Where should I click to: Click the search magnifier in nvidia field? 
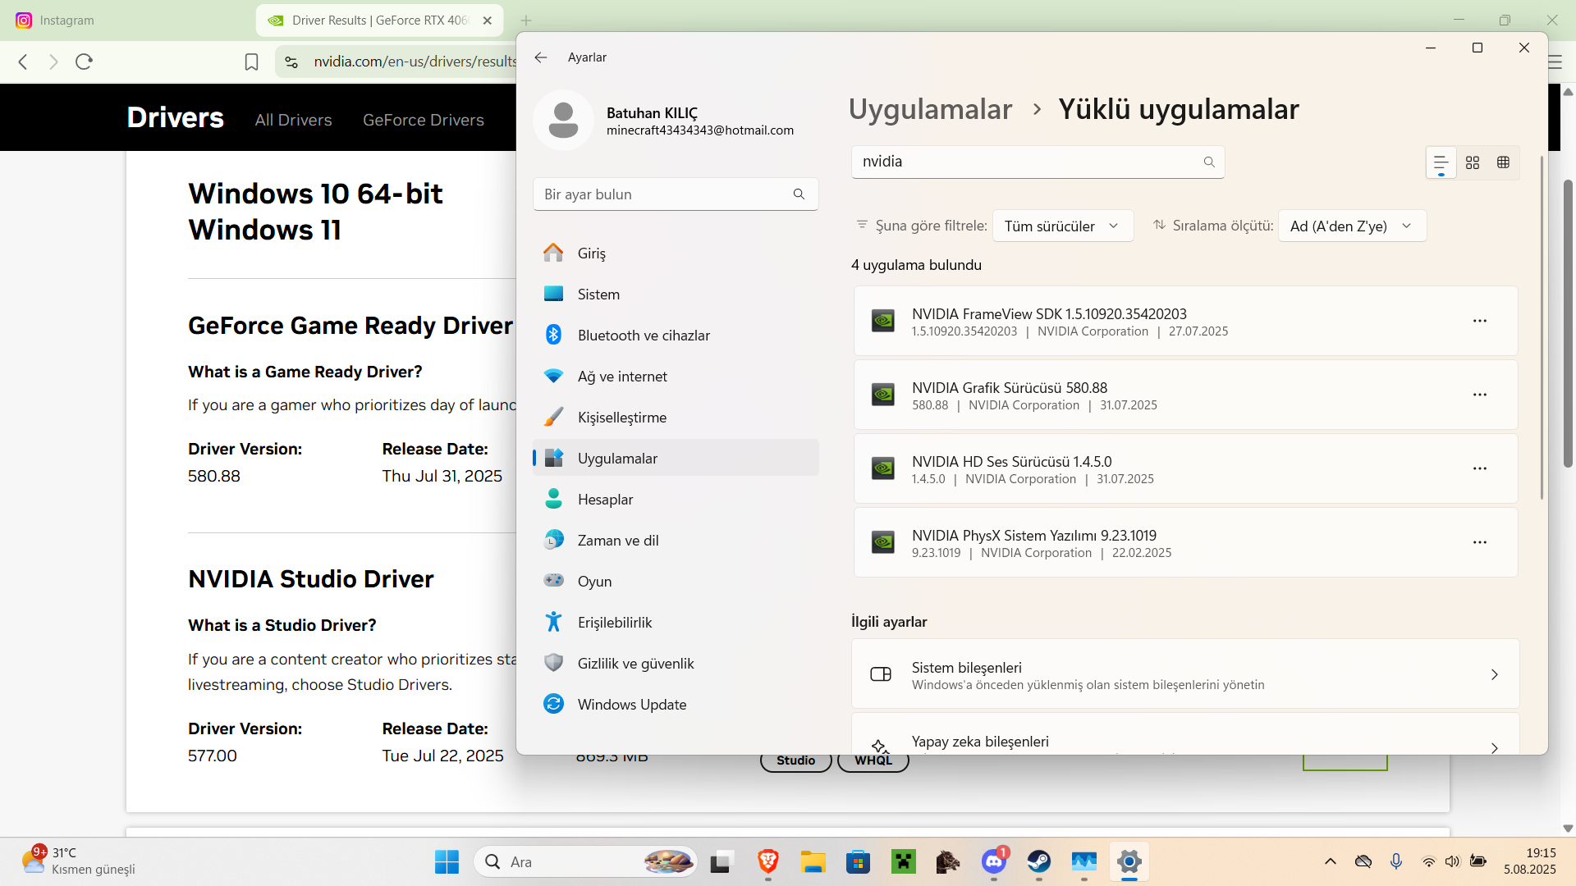(1208, 162)
